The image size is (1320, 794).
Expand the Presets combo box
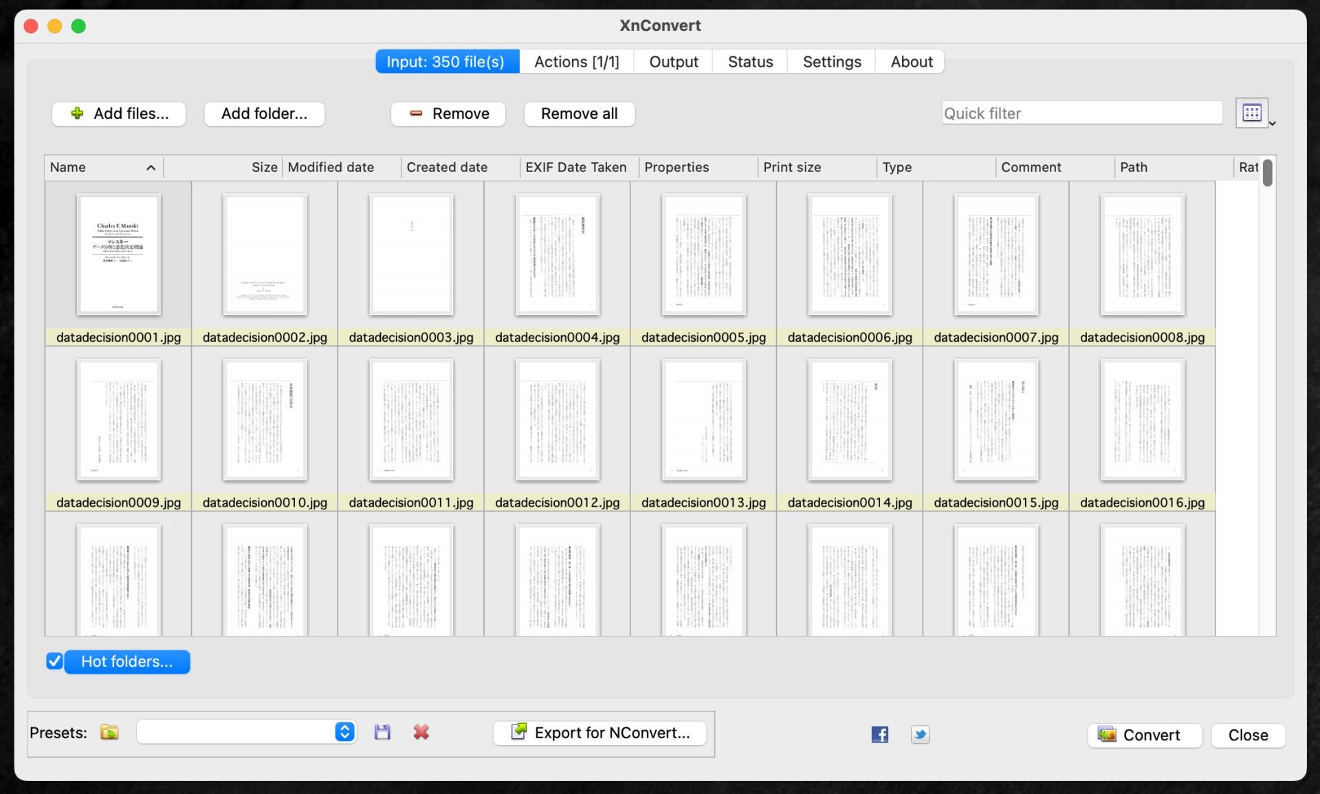tap(344, 731)
